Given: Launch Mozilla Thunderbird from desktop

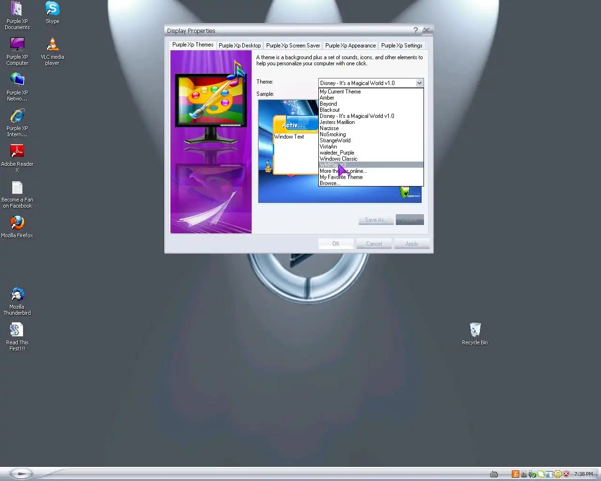Looking at the screenshot, I should 17,301.
